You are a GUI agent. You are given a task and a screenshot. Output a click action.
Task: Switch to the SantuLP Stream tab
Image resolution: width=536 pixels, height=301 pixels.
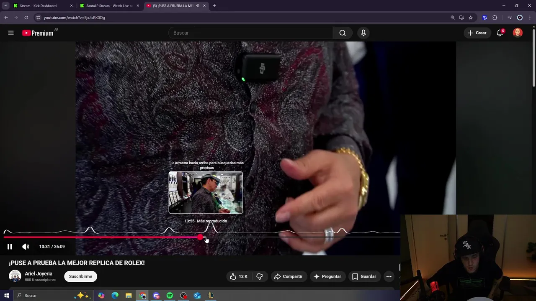point(110,6)
